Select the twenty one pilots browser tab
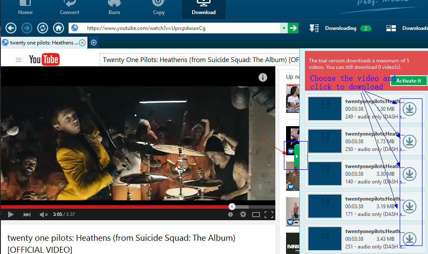This screenshot has width=428, height=254. [x=44, y=43]
